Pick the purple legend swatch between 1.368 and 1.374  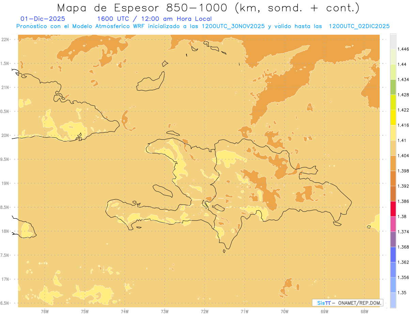click(393, 239)
